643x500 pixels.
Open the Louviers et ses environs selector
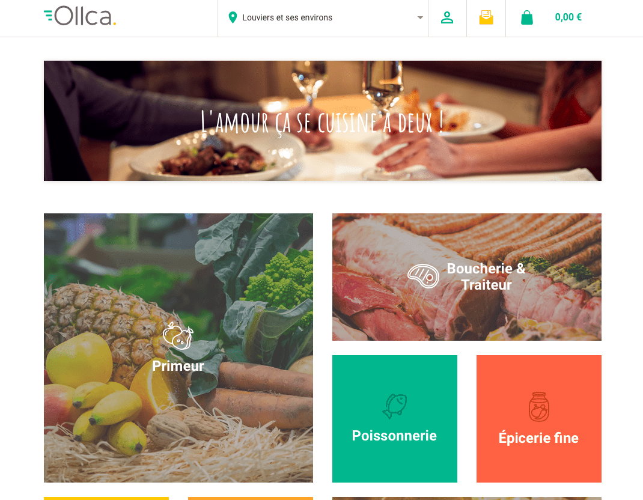[x=323, y=18]
